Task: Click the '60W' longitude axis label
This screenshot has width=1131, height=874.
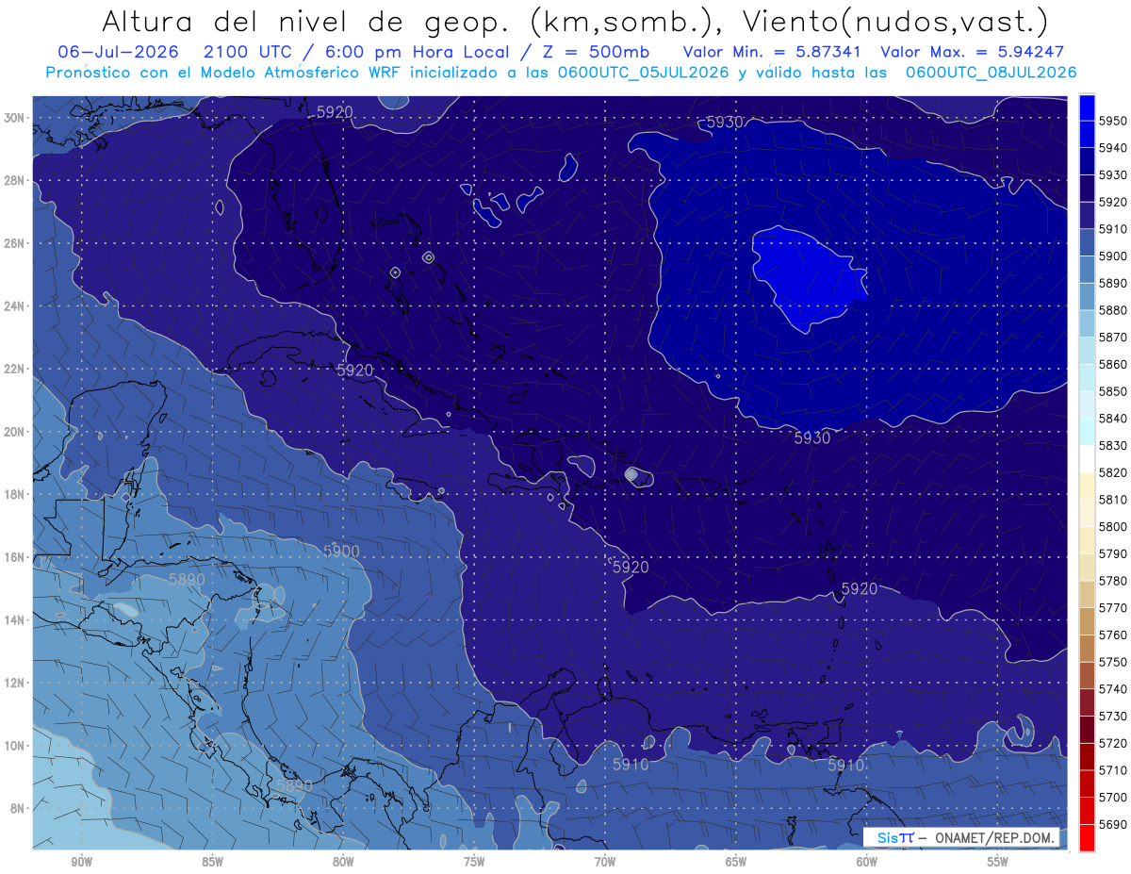Action: (x=867, y=861)
